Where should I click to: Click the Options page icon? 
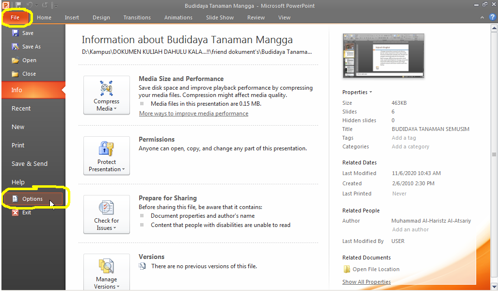(15, 198)
